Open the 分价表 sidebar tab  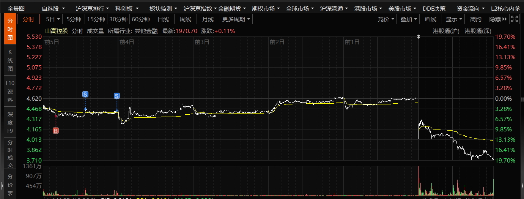pyautogui.click(x=10, y=184)
